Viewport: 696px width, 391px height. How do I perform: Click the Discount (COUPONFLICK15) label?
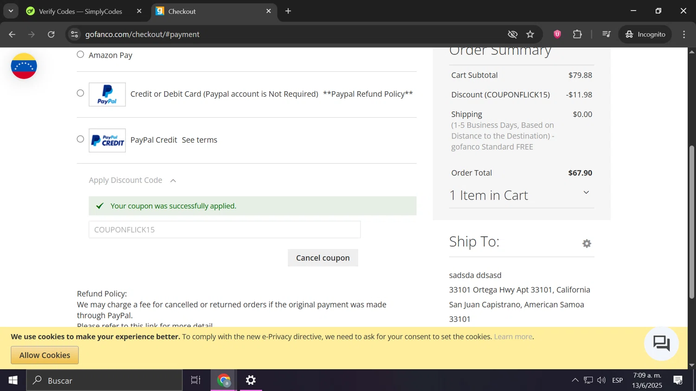tap(500, 95)
